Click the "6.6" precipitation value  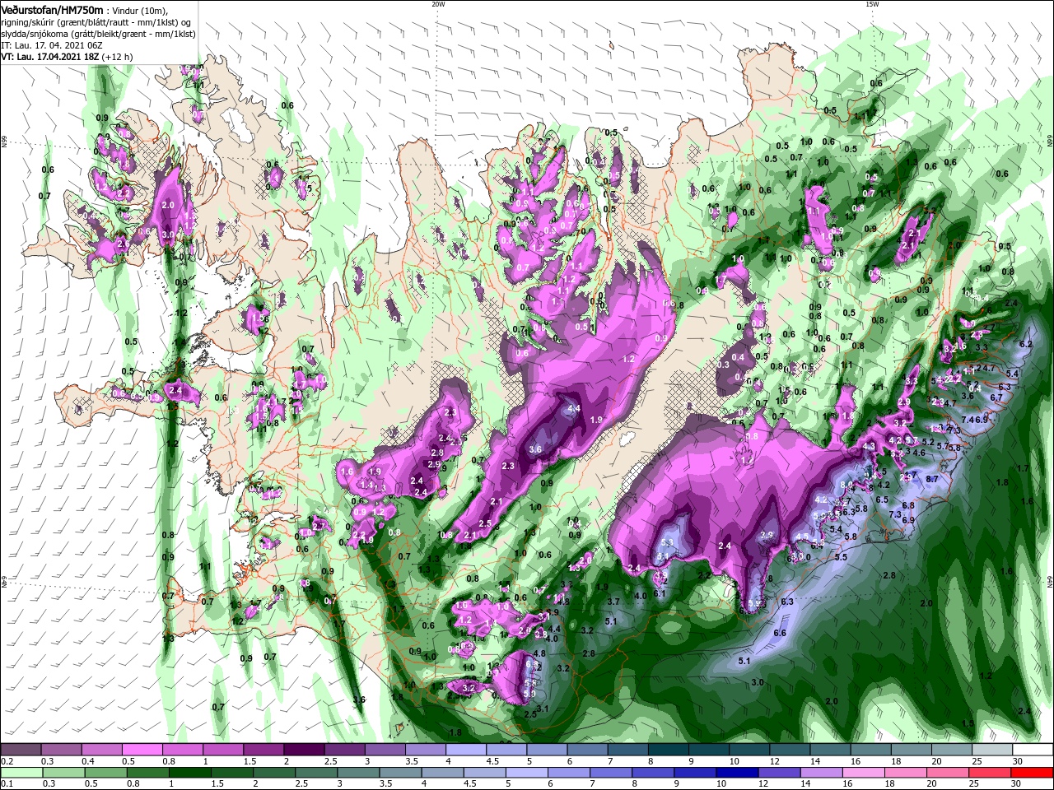[x=780, y=632]
